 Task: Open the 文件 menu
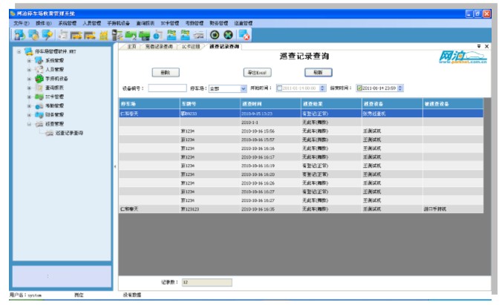tap(21, 23)
